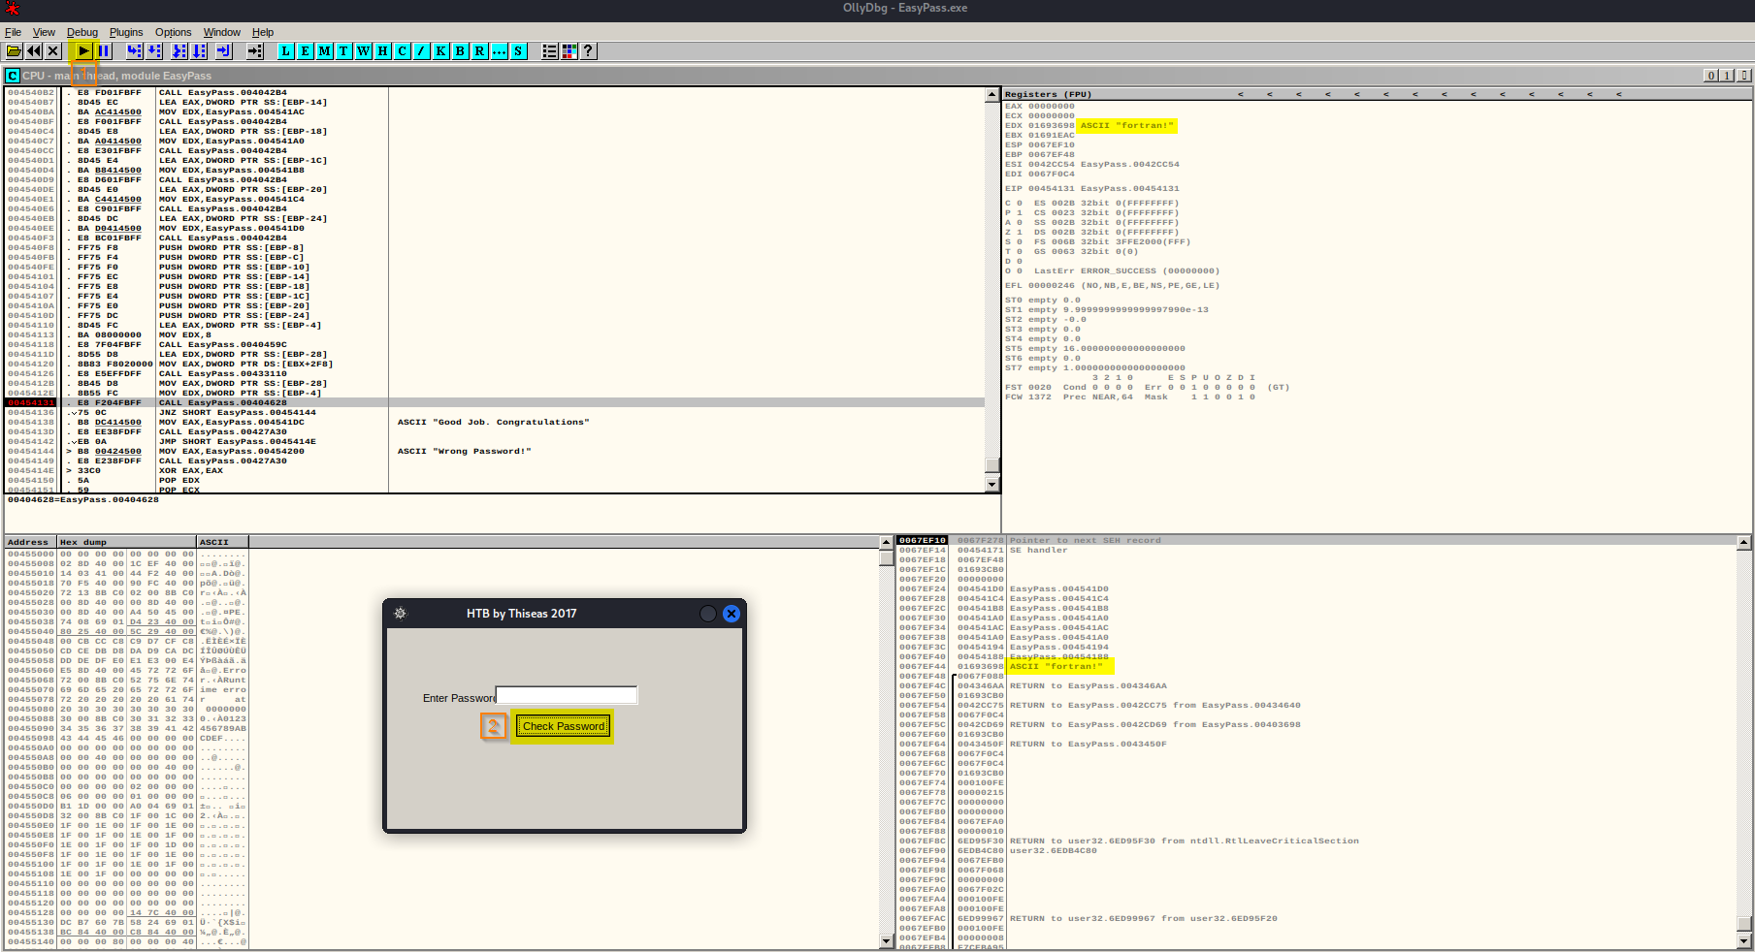The width and height of the screenshot is (1755, 952).
Task: Select EDX register ASCII "fortran!" value
Action: click(1126, 125)
